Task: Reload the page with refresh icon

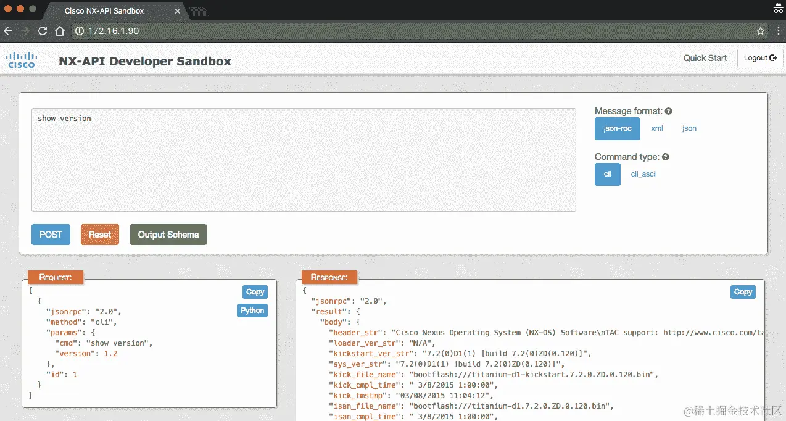Action: click(x=43, y=31)
